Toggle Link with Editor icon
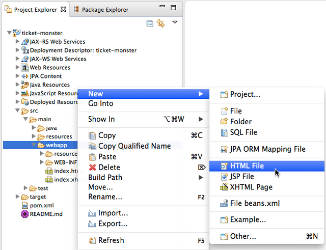Viewport: 326px width, 250px height. click(161, 23)
